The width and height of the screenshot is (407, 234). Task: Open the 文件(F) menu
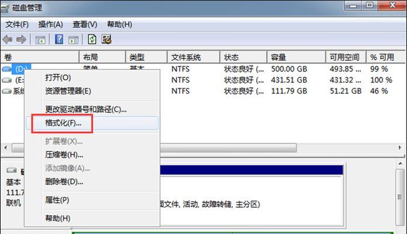coord(17,25)
